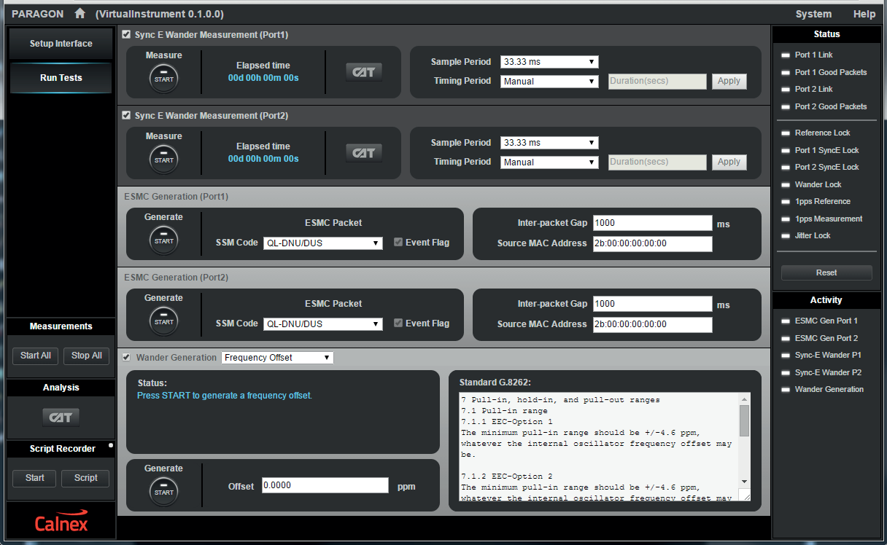This screenshot has height=545, width=887.
Task: Open the Help menu
Action: [864, 14]
